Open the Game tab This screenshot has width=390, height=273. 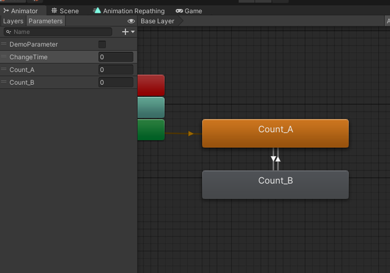[189, 11]
